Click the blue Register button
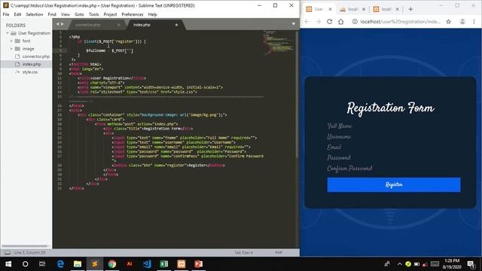The height and width of the screenshot is (271, 482). tap(394, 184)
